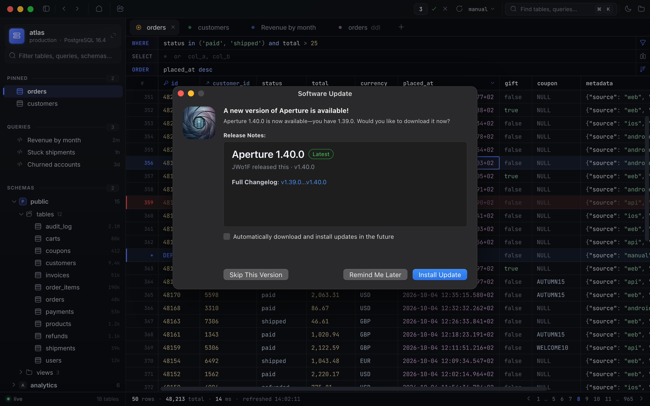
Task: Select audit_log table in tree
Action: coord(63,226)
